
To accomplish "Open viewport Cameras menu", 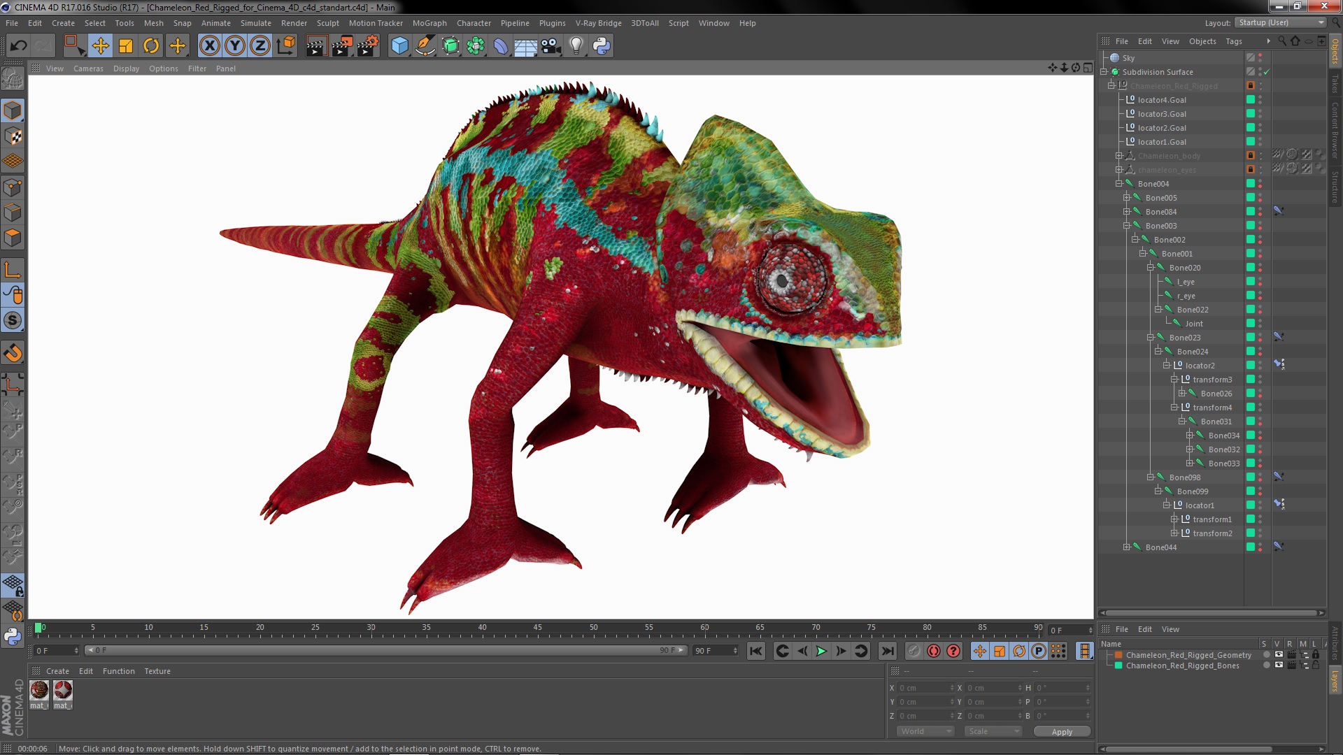I will pos(88,69).
